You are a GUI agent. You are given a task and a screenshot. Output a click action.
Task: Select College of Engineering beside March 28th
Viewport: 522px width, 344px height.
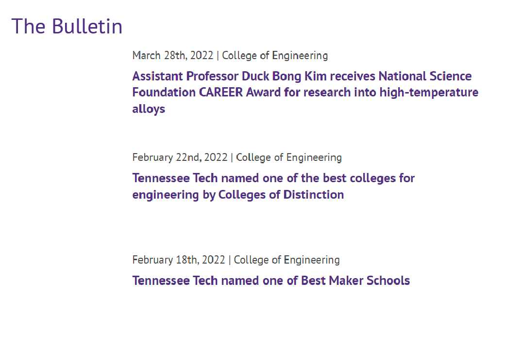pos(275,56)
